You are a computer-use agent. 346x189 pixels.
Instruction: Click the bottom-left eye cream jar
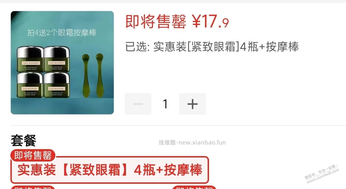coord(30,85)
